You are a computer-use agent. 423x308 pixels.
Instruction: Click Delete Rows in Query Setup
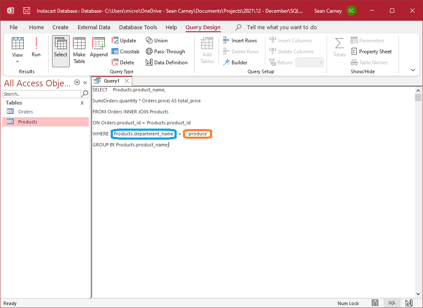(x=240, y=51)
